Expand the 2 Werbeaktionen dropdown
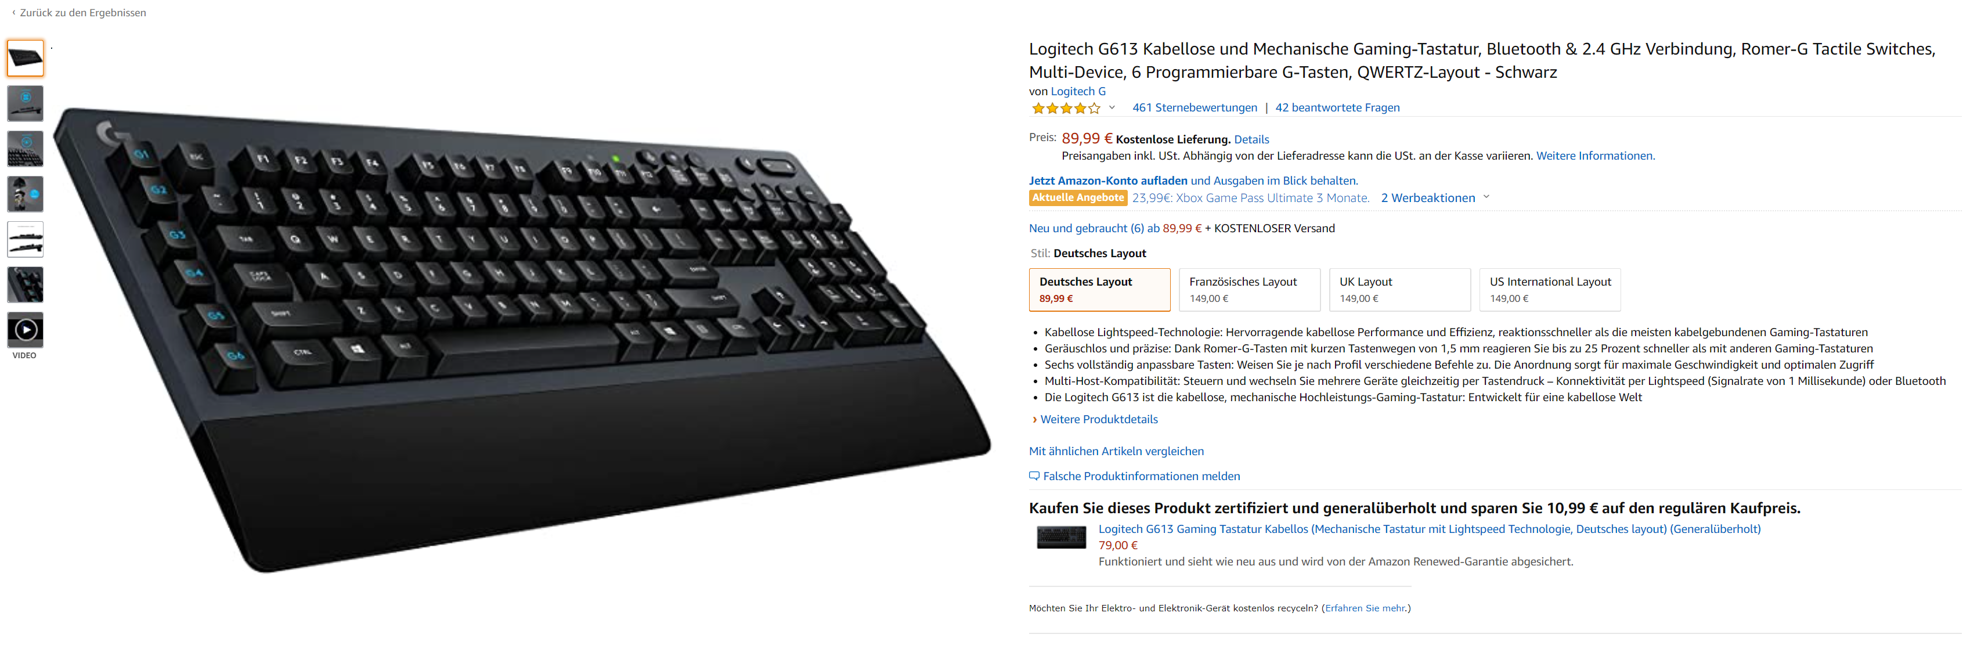Screen dimensions: 1981x645 pos(1435,197)
